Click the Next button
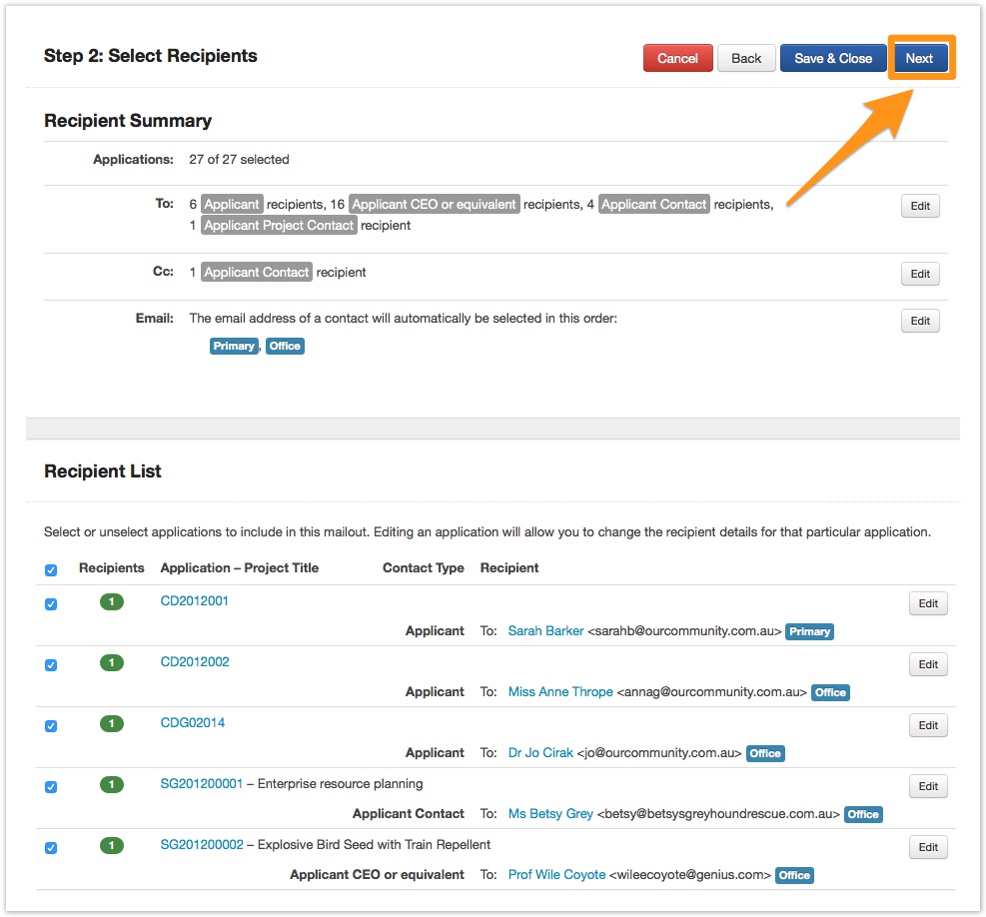The width and height of the screenshot is (986, 917). (918, 58)
